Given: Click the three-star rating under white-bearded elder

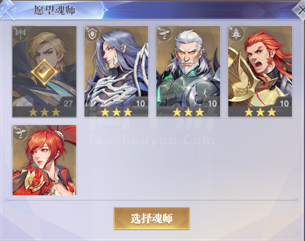Looking at the screenshot, I should (x=188, y=112).
